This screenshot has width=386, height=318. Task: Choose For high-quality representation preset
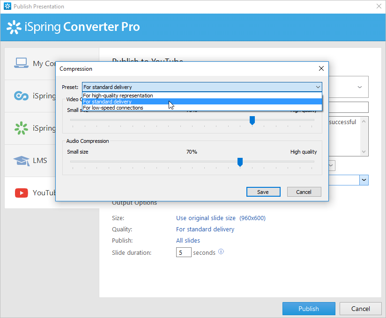point(202,96)
